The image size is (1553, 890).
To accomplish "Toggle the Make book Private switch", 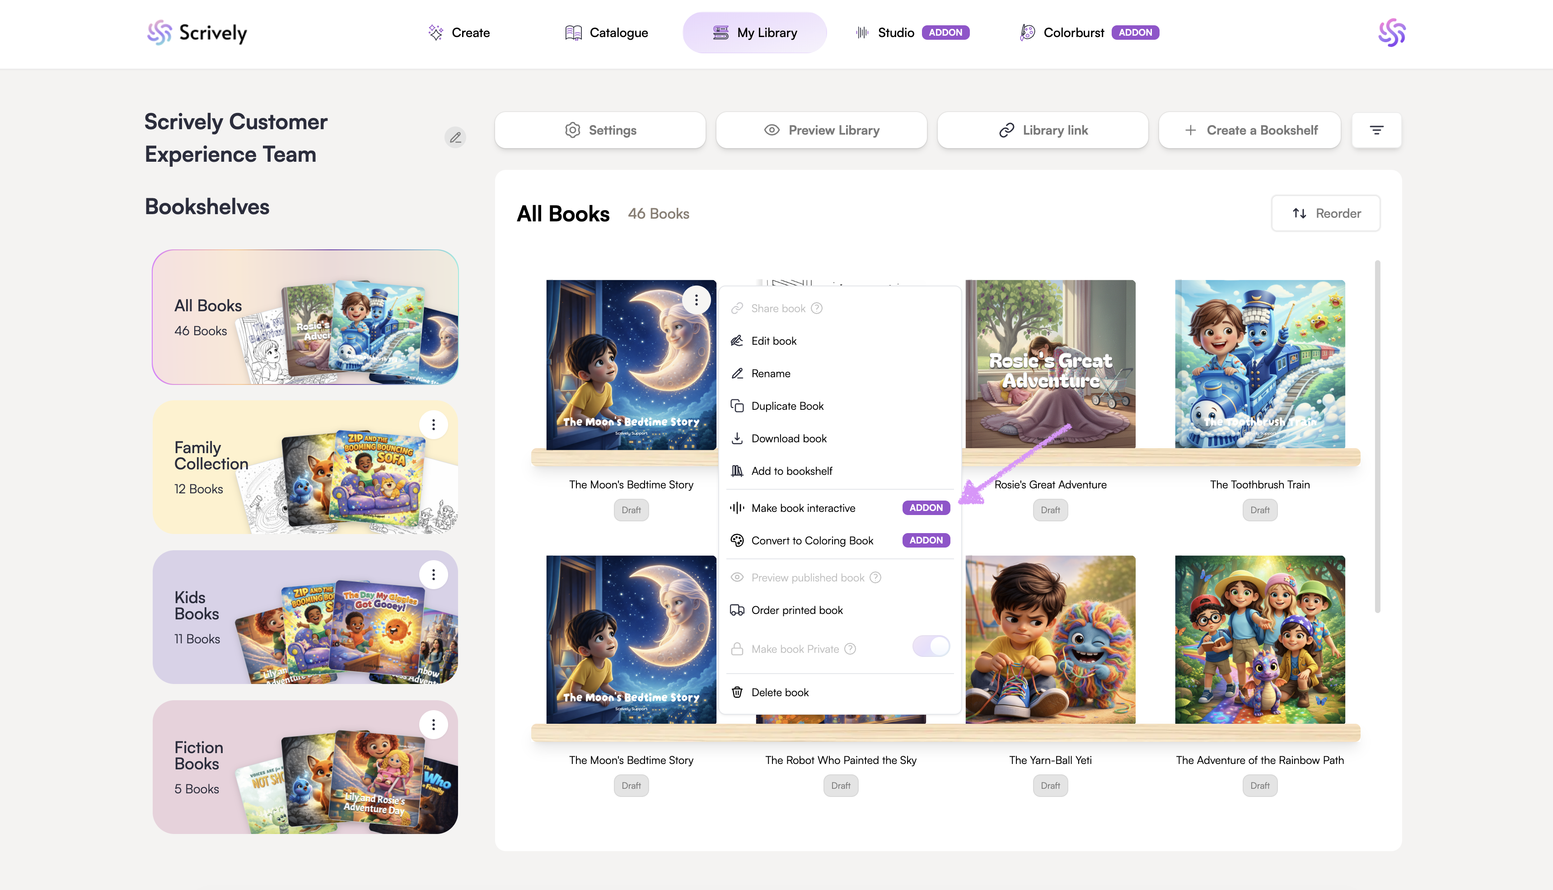I will (931, 646).
